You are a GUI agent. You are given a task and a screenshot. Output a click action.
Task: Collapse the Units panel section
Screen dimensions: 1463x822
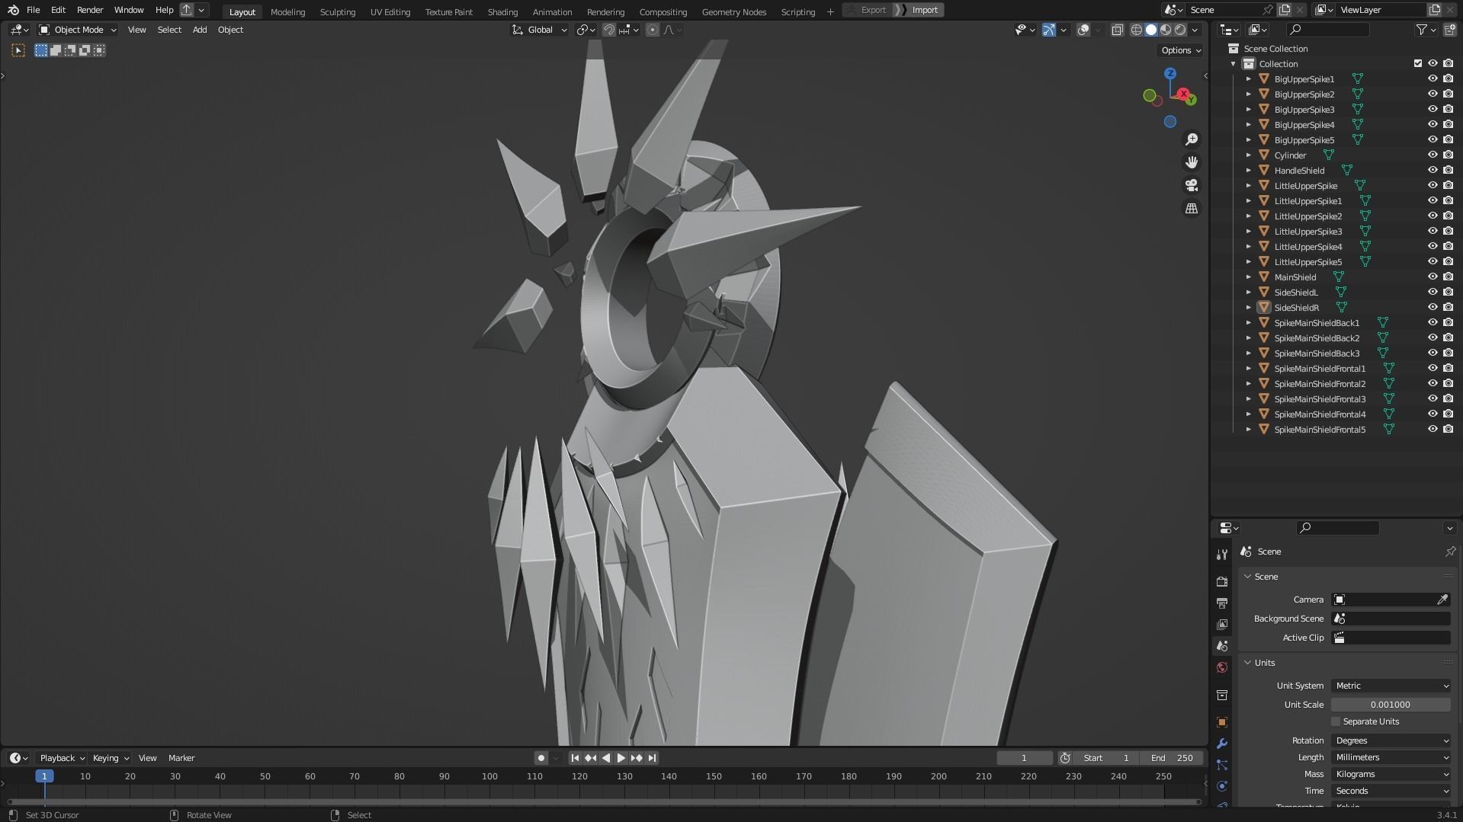point(1248,663)
